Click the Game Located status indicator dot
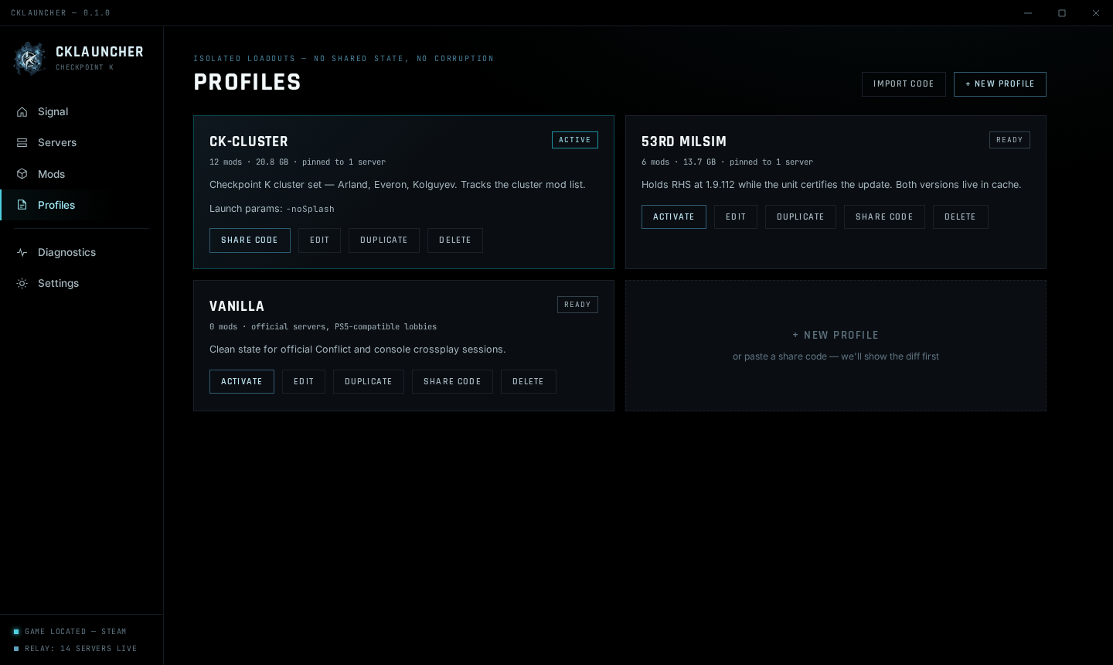Screen dimensions: 1113x665 [x=16, y=632]
